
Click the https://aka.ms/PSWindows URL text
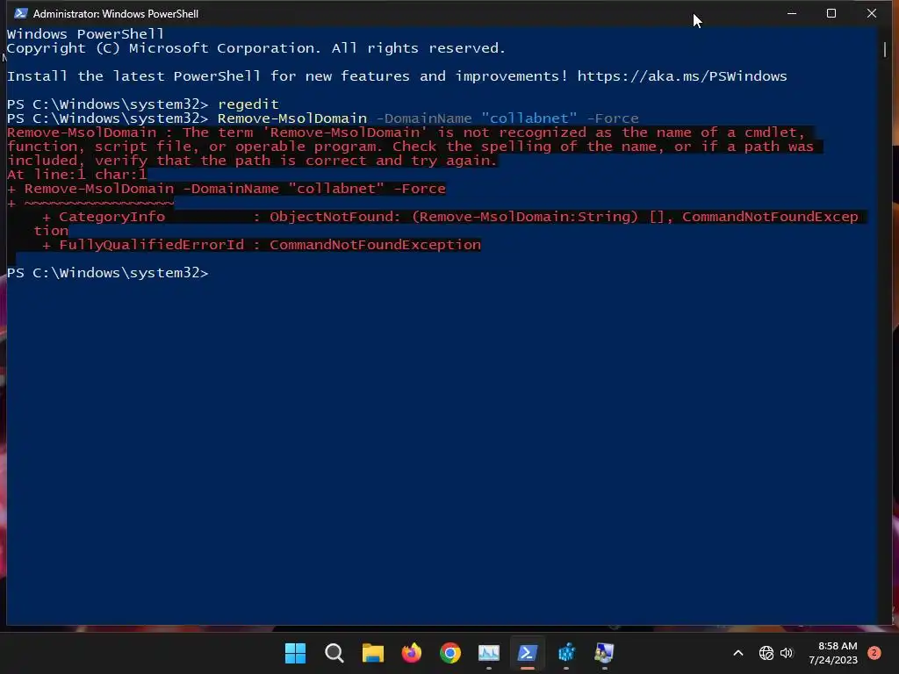coord(681,76)
